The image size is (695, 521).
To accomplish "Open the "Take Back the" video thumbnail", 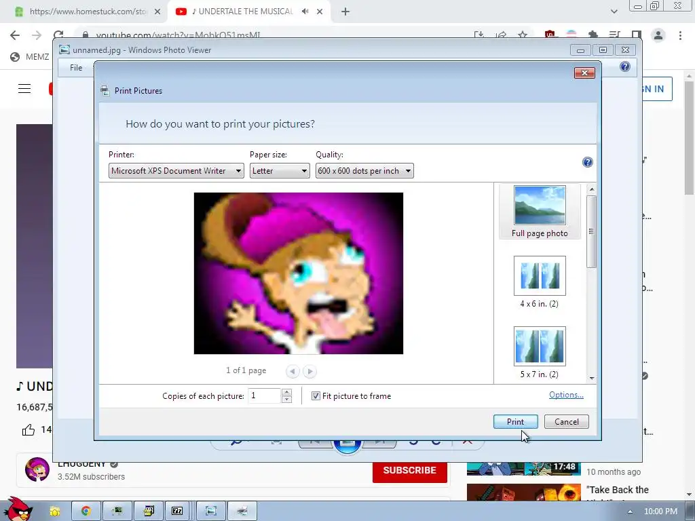I will 523,493.
